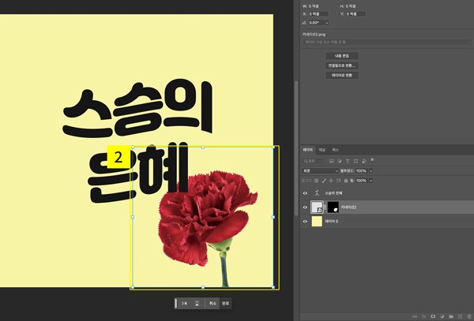The height and width of the screenshot is (321, 474).
Task: Cancel the transform with 취소 button
Action: coord(213,304)
